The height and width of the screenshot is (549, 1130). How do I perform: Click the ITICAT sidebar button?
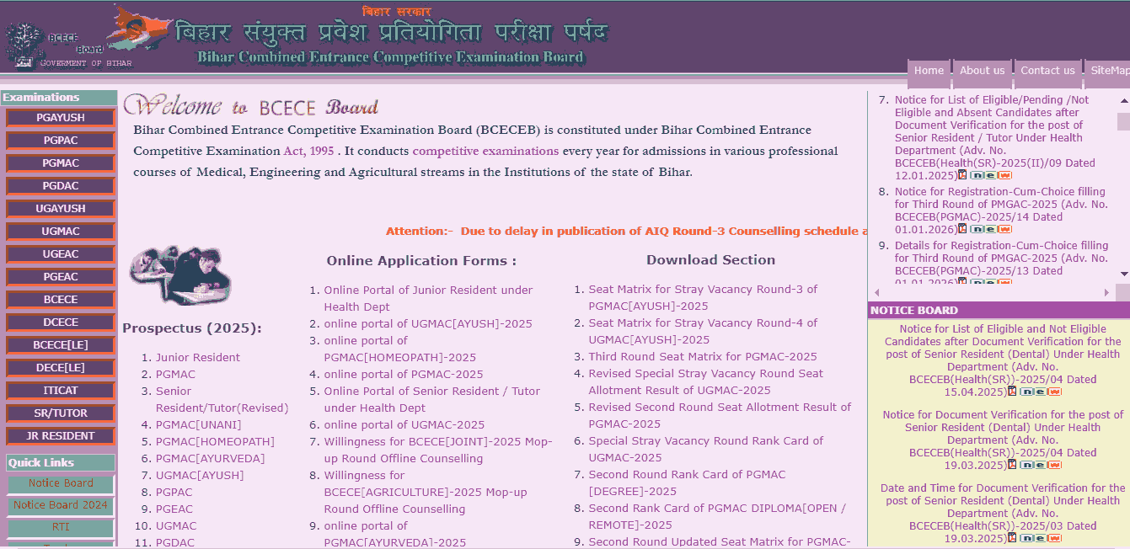59,390
